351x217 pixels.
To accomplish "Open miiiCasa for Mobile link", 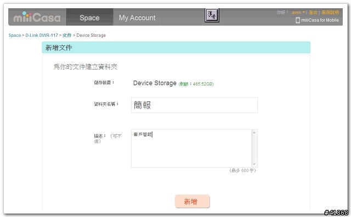I will pos(320,20).
